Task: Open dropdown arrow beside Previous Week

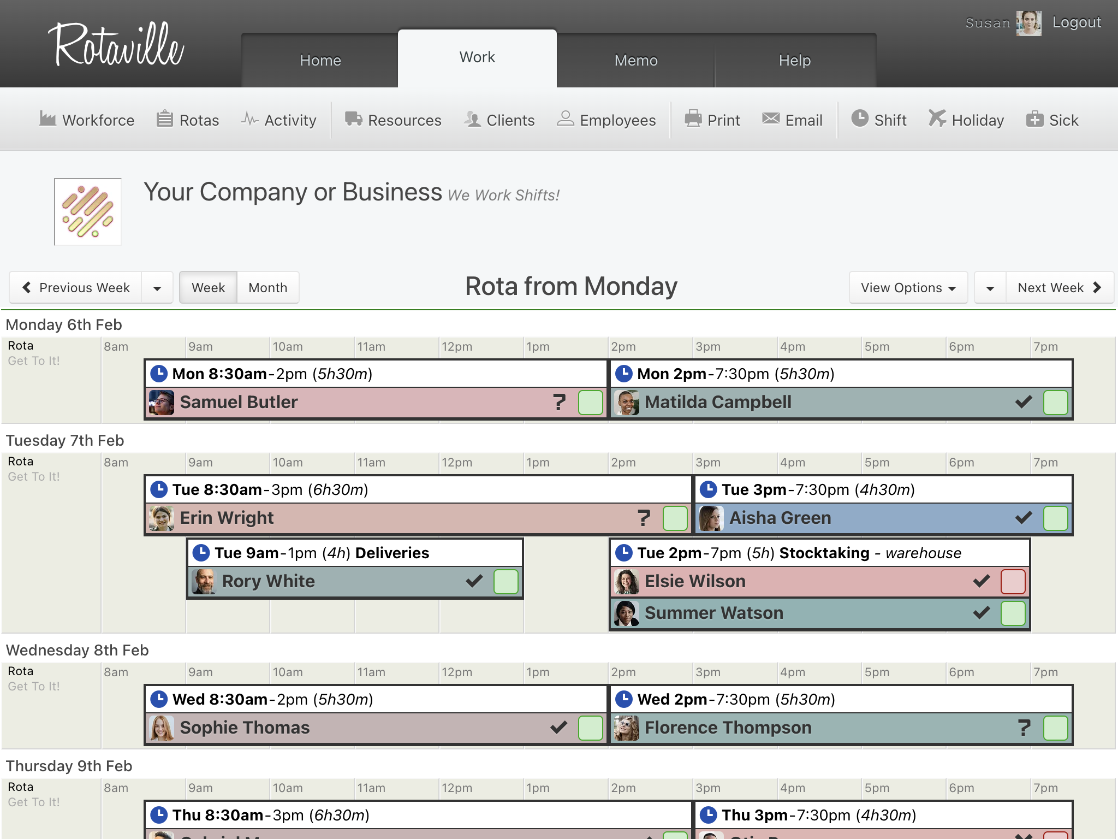Action: click(x=157, y=287)
